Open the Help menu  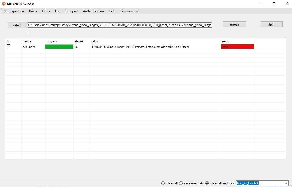112,11
